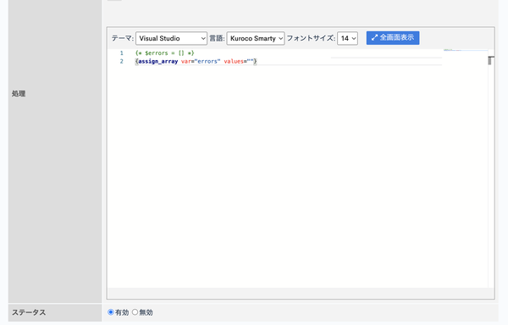Click the var attribute in line 2
The image size is (508, 325).
click(x=186, y=61)
